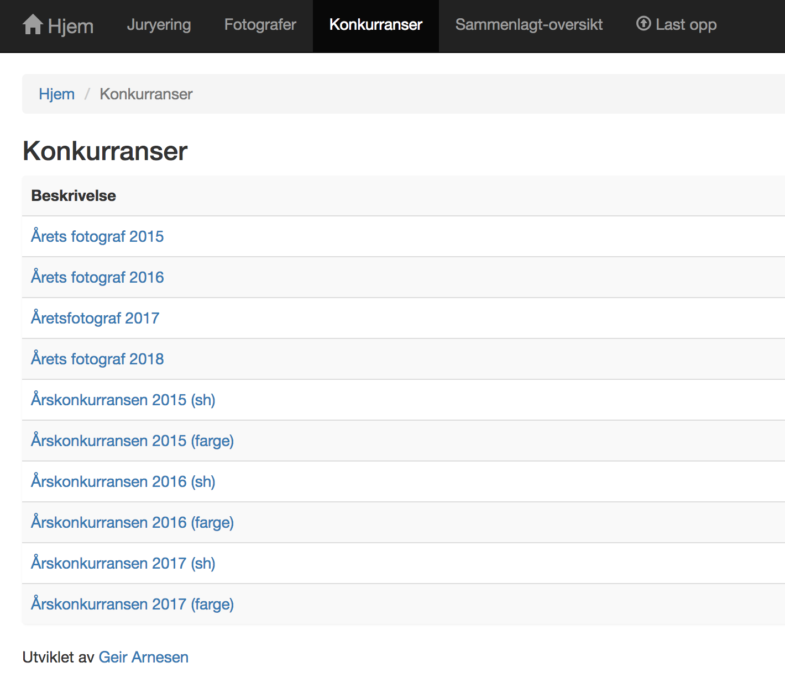785x689 pixels.
Task: Open Sammenlagt-oversikt in the navbar
Action: [x=529, y=25]
